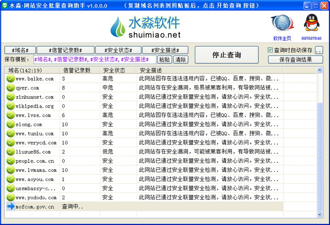Viewport: 330px width, 225px height.
Task: Click green check icon for xinhuanet.com
Action: click(x=11, y=97)
